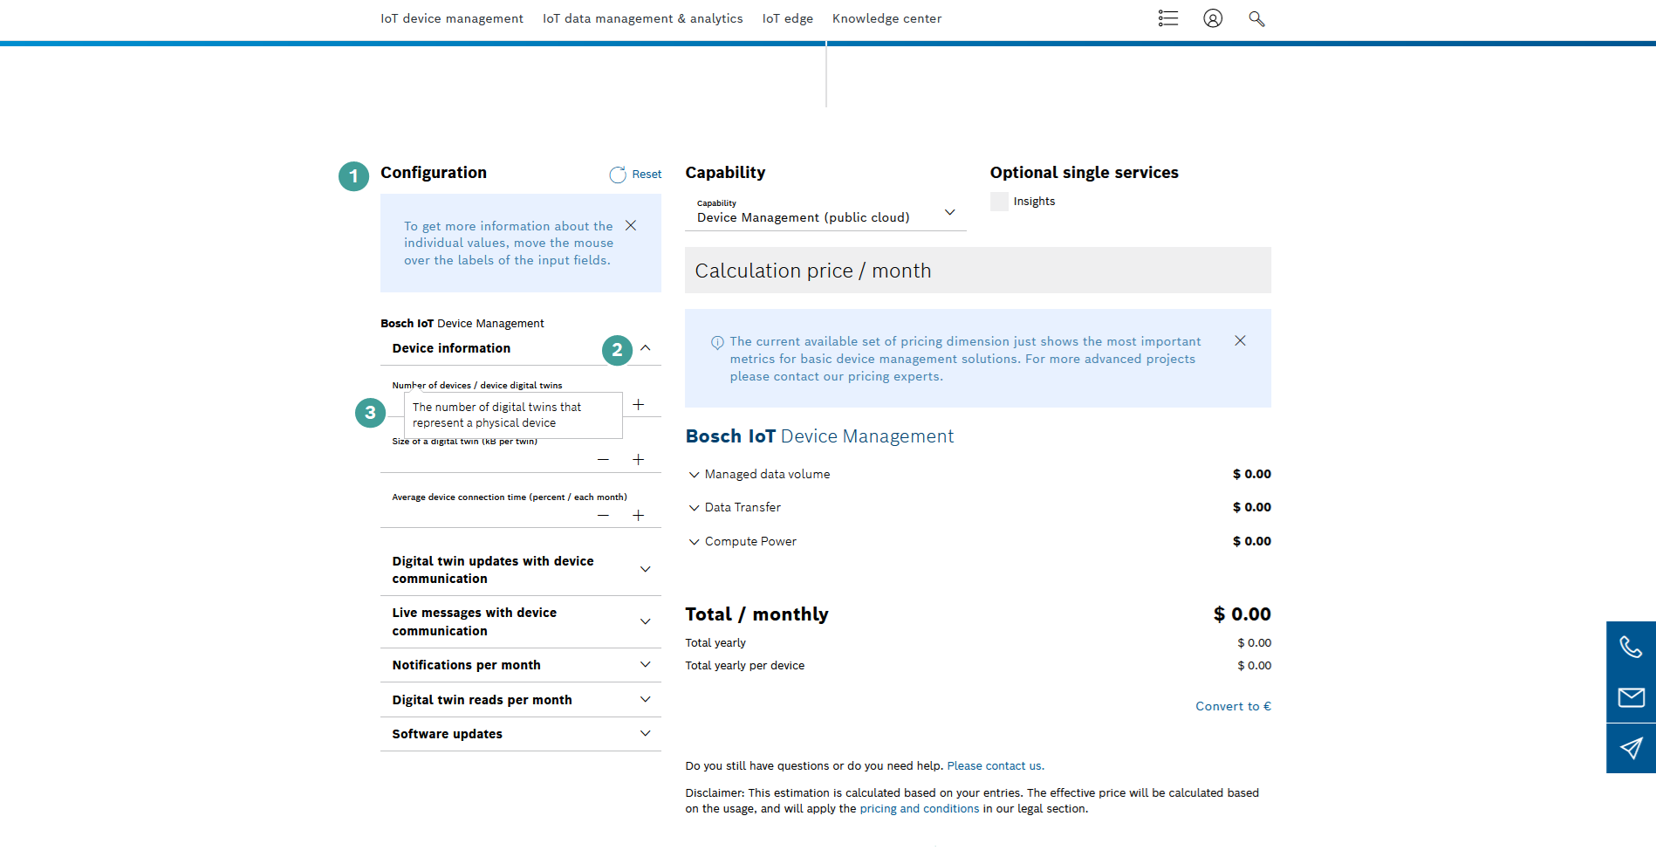Open IoT edge menu
Screen dimensions: 1656x864
click(x=788, y=18)
